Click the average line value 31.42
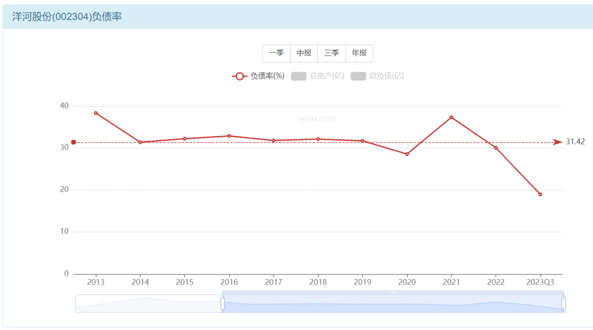The image size is (593, 330). [575, 142]
